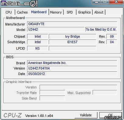Click the BIOS Version U2442.F04T04 field
The width and height of the screenshot is (124, 120).
[x=72, y=68]
